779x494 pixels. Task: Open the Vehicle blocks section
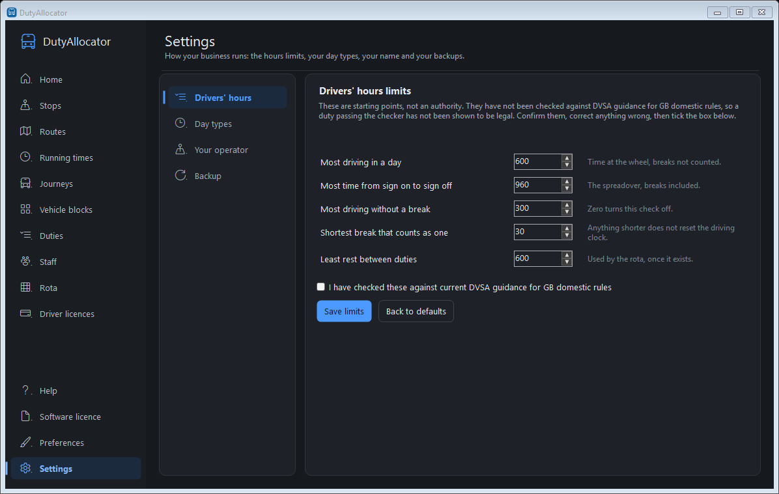tap(76, 210)
